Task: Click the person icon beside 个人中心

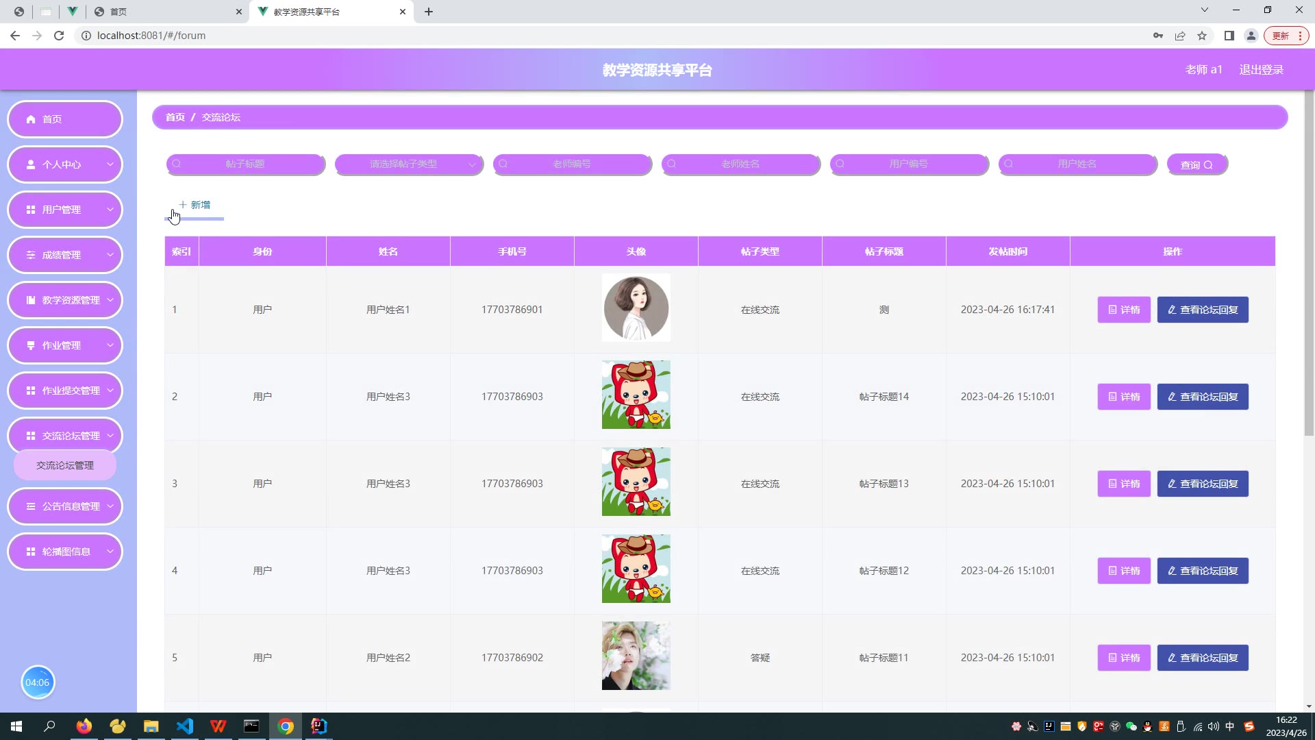Action: (x=31, y=164)
